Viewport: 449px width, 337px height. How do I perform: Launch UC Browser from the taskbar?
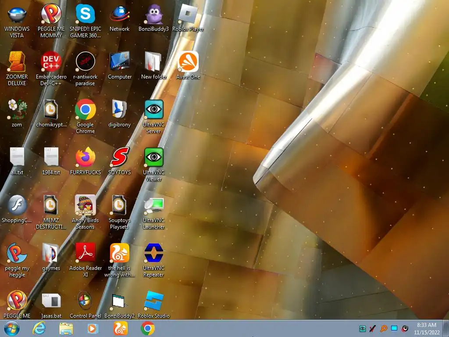120,328
